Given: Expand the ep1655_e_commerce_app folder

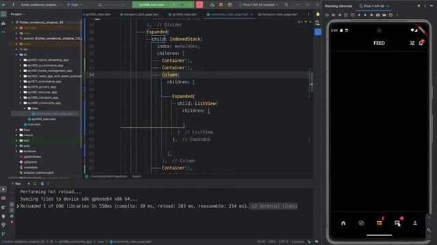Looking at the screenshot, I should (20, 65).
